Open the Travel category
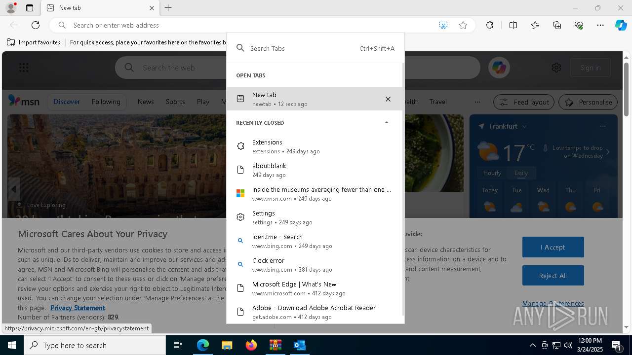Screen dimensions: 632x355 pos(438,102)
